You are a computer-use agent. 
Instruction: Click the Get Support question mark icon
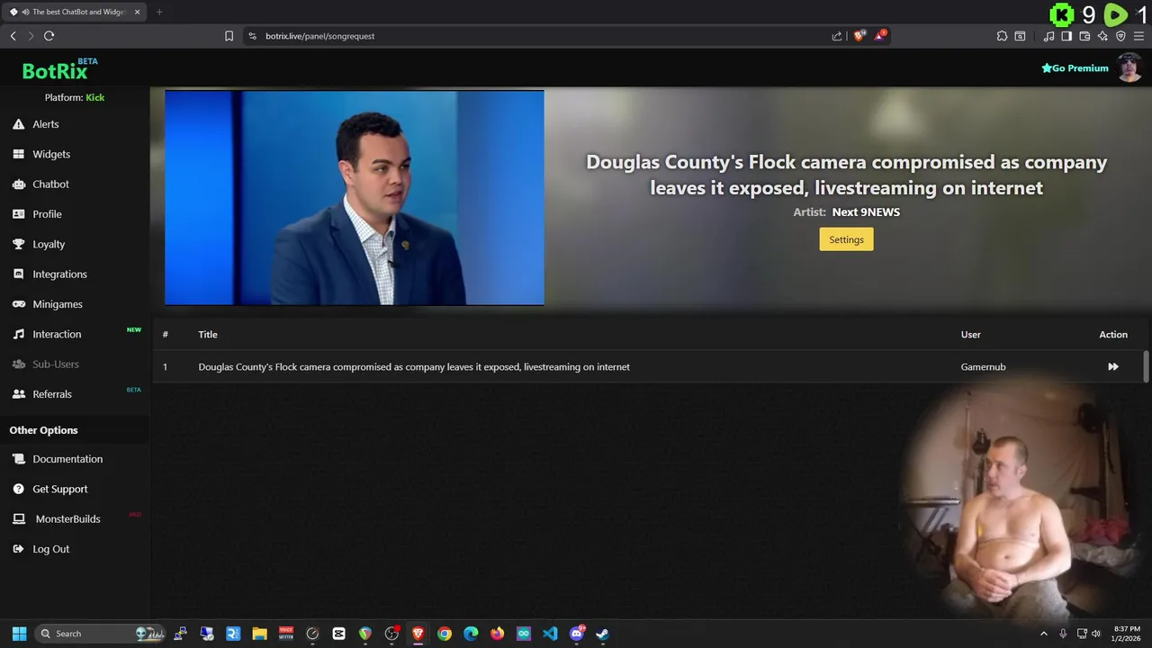click(18, 489)
